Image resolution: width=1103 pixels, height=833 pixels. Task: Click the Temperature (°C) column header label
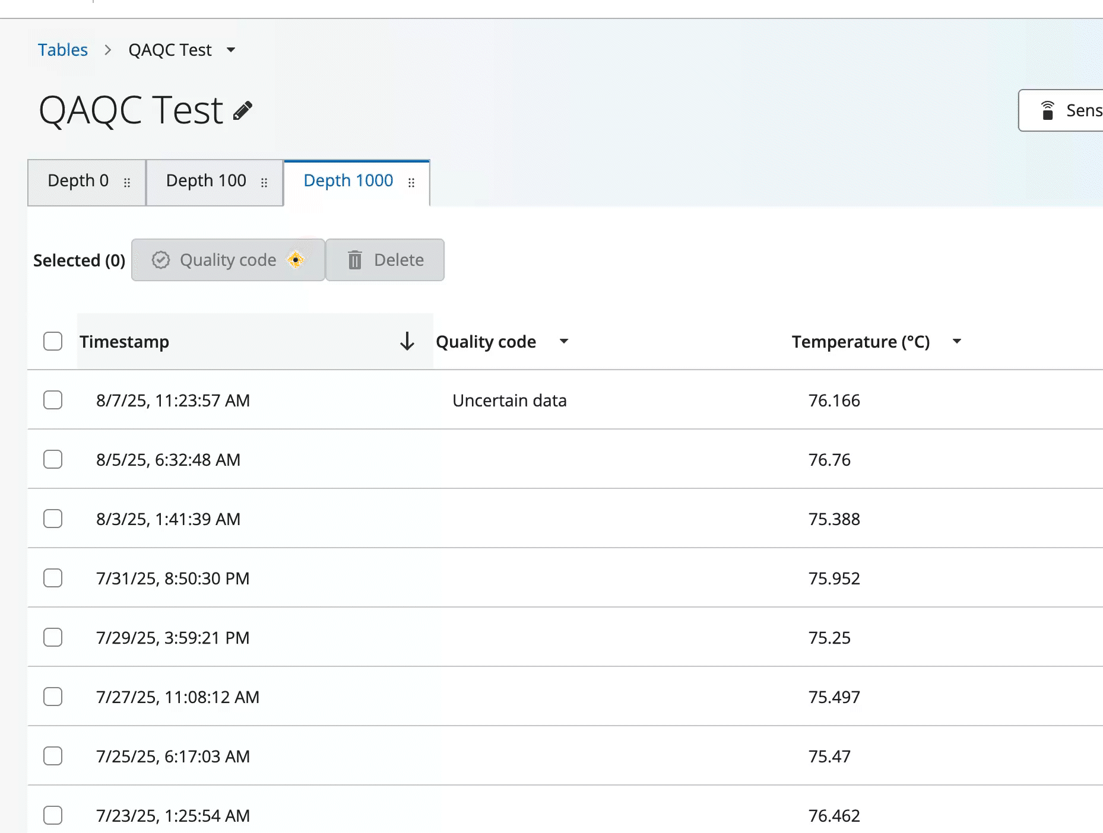coord(861,342)
